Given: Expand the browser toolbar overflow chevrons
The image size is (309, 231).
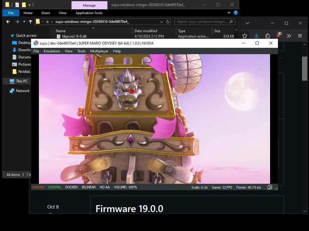Looking at the screenshot, I should pos(289,36).
